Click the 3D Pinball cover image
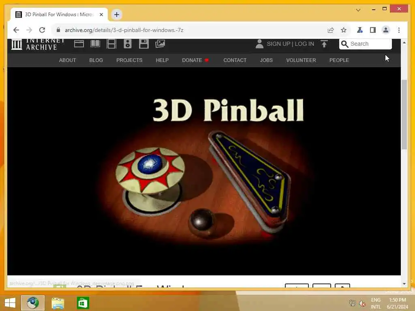The height and width of the screenshot is (311, 415). [204, 171]
